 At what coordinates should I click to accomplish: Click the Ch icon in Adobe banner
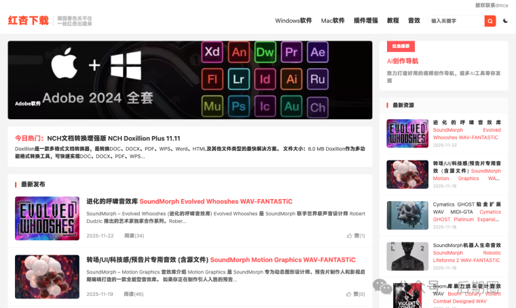(x=318, y=107)
